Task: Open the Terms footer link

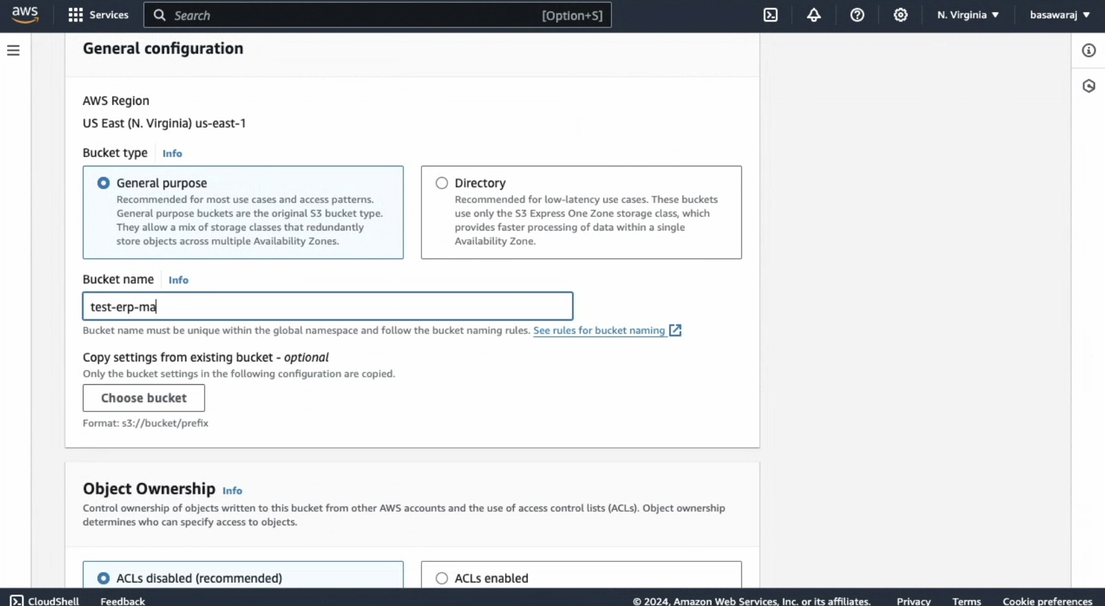Action: (967, 601)
